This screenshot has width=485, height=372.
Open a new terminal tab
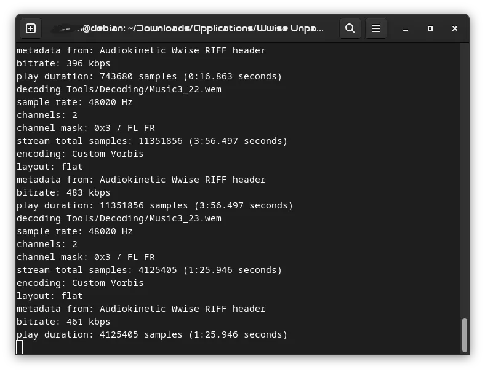[31, 28]
